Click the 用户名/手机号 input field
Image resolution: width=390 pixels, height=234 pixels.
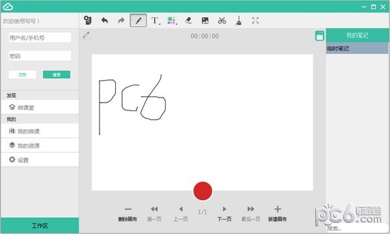pyautogui.click(x=40, y=38)
